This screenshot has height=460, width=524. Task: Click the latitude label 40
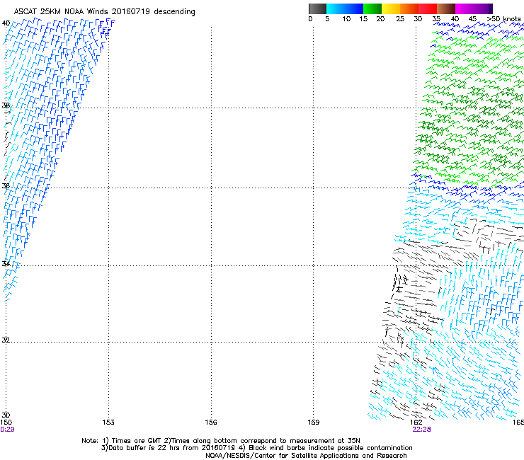click(x=6, y=23)
